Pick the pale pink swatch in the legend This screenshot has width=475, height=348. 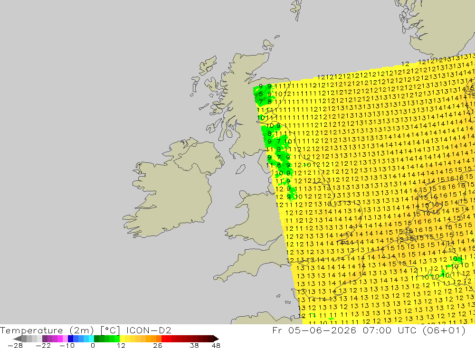[x=65, y=339]
